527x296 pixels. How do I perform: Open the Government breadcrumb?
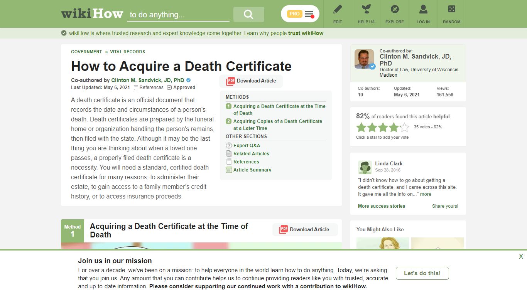click(86, 52)
